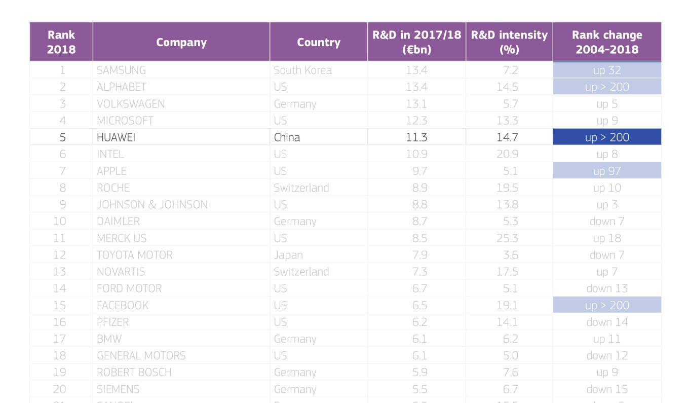Click the R&D intensity (%) header
This screenshot has height=403, width=688.
(x=509, y=42)
